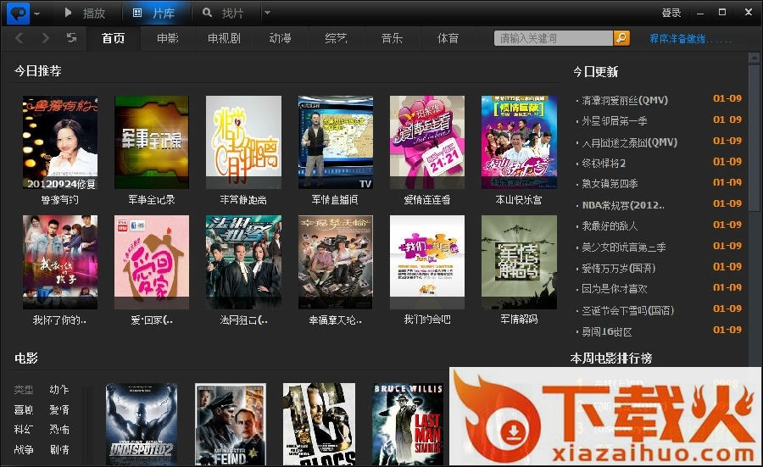
Task: Switch to the 播放 tab
Action: pyautogui.click(x=85, y=13)
